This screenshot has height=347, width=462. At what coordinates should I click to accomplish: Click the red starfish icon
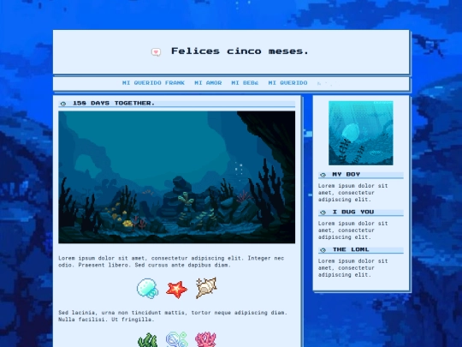(176, 290)
